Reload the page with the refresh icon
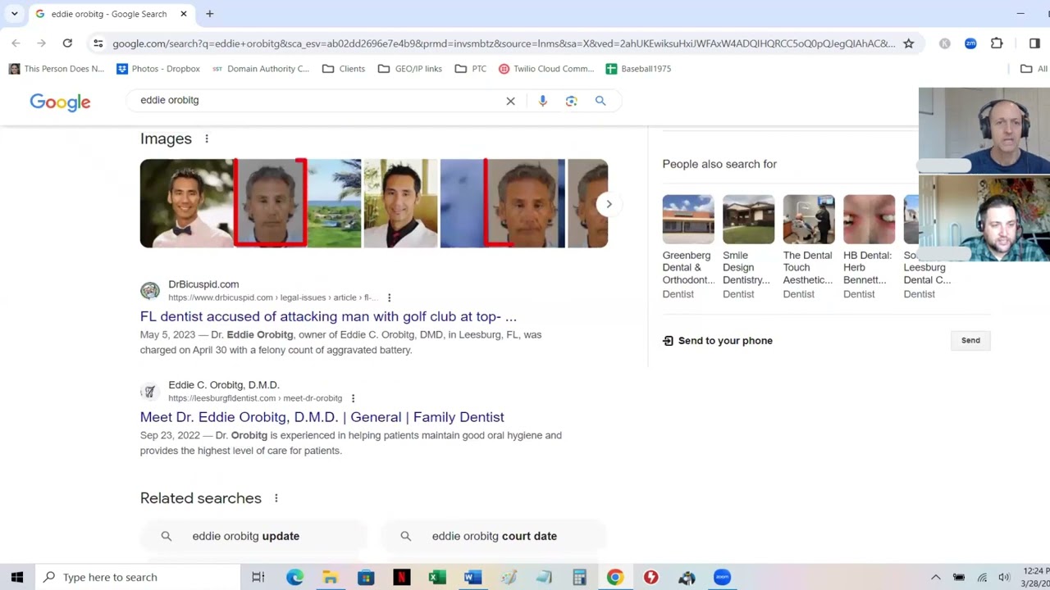The width and height of the screenshot is (1050, 590). tap(67, 43)
